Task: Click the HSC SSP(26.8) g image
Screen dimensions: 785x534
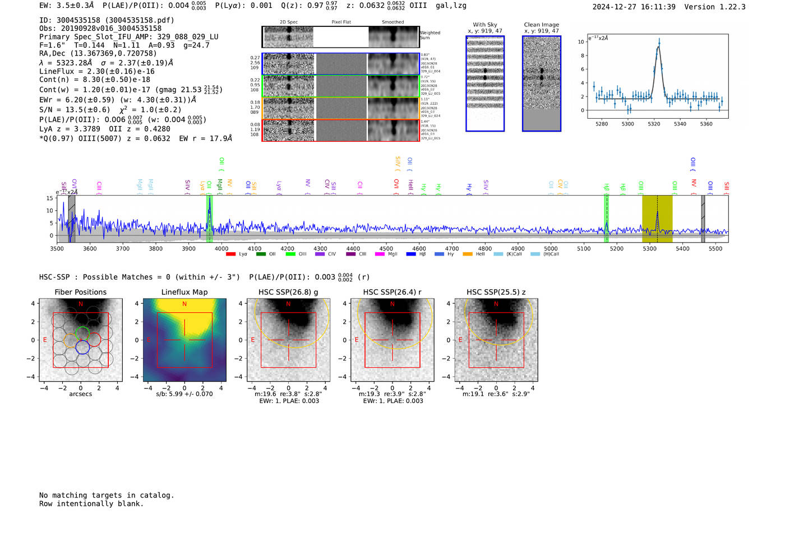Action: [x=288, y=340]
